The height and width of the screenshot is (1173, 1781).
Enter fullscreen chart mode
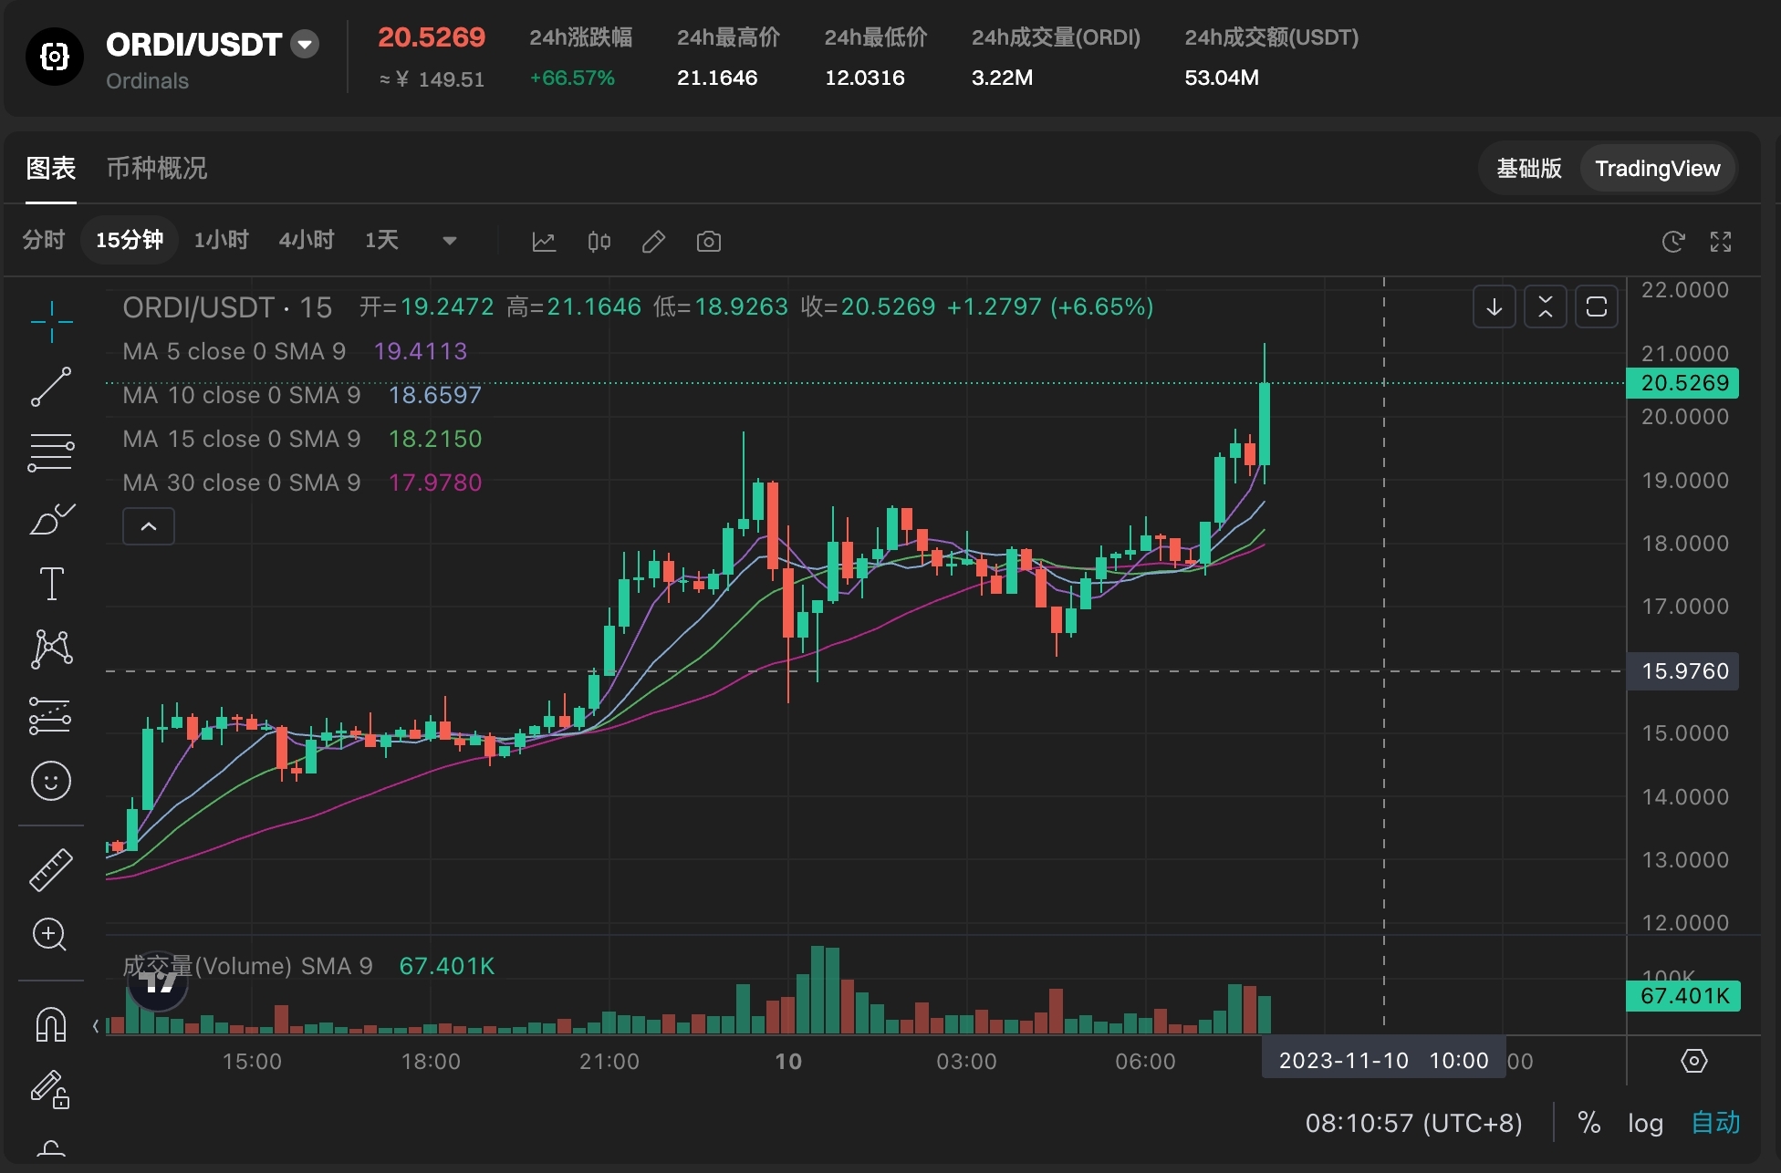pyautogui.click(x=1720, y=242)
